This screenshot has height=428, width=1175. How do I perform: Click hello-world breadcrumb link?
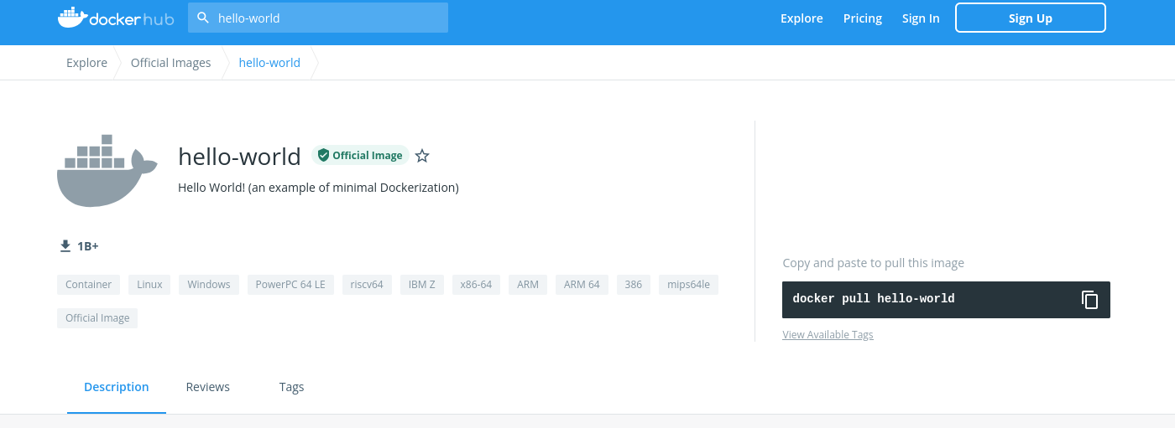[x=269, y=63]
